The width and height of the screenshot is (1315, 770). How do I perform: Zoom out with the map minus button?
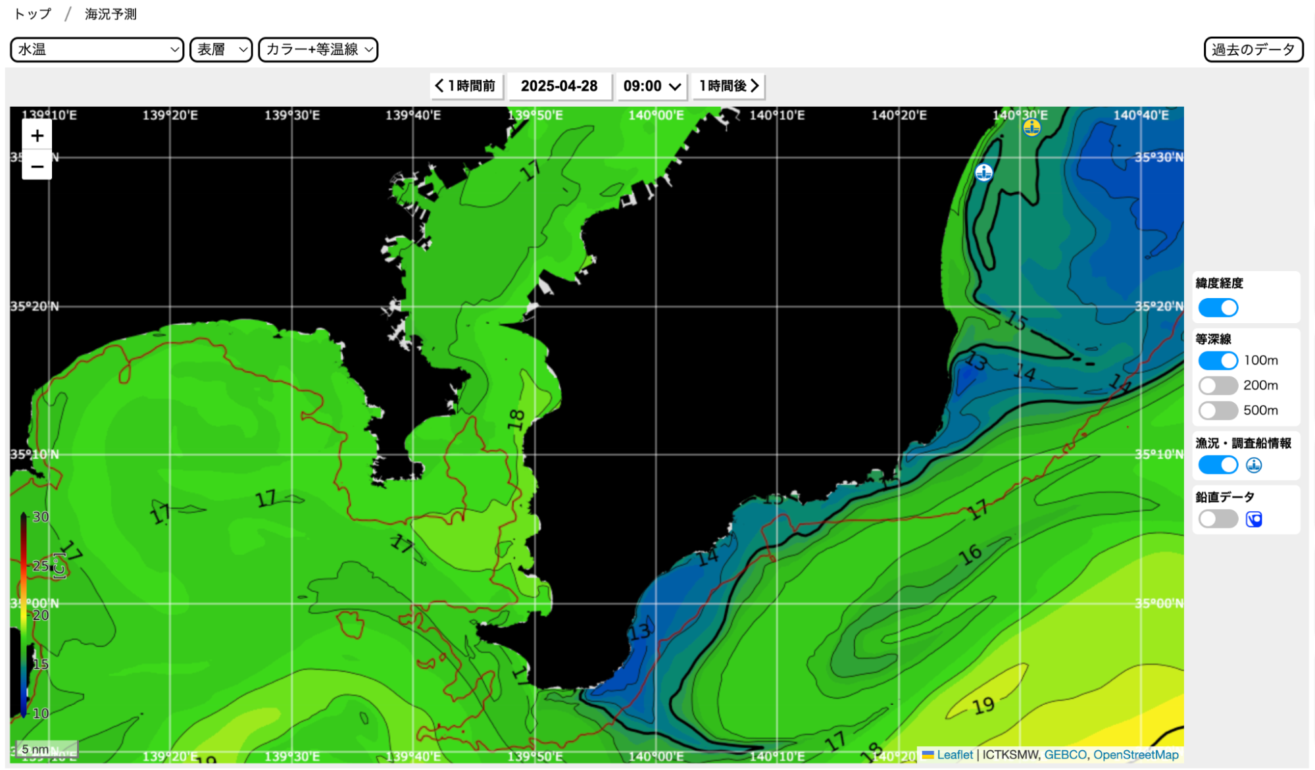tap(37, 166)
